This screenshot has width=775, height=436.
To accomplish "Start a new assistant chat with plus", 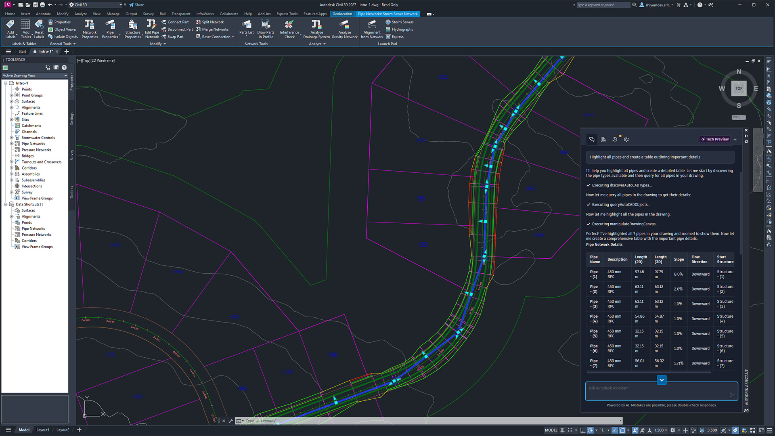I will (735, 139).
